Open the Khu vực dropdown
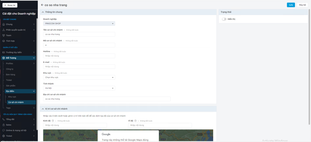The image size is (311, 142). click(79, 77)
